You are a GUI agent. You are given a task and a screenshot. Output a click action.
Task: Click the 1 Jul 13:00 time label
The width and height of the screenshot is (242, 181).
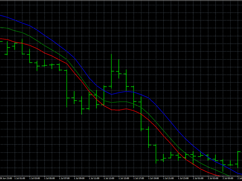click(109, 178)
